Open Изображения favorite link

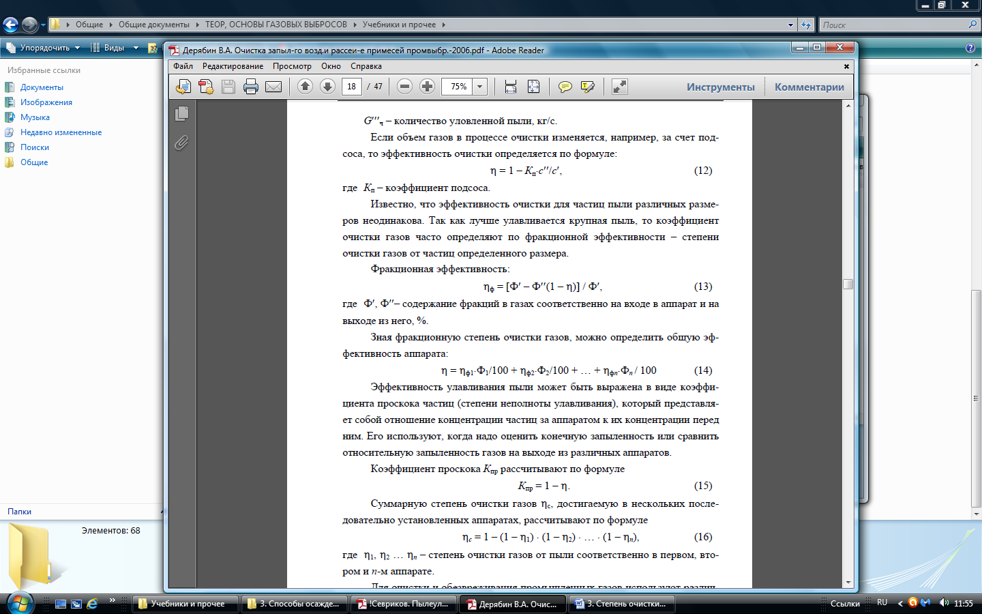coord(46,102)
